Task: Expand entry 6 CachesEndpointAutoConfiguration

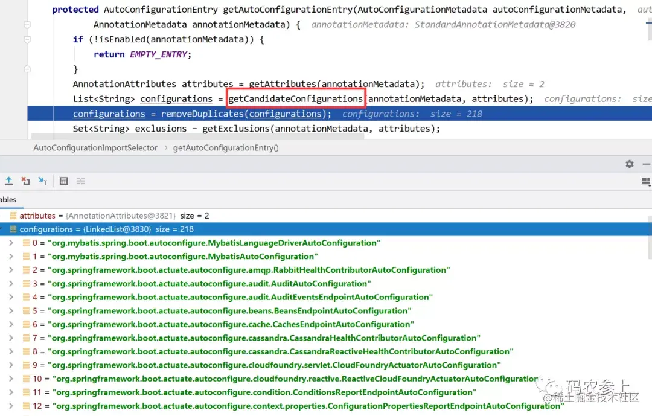Action: pyautogui.click(x=11, y=324)
